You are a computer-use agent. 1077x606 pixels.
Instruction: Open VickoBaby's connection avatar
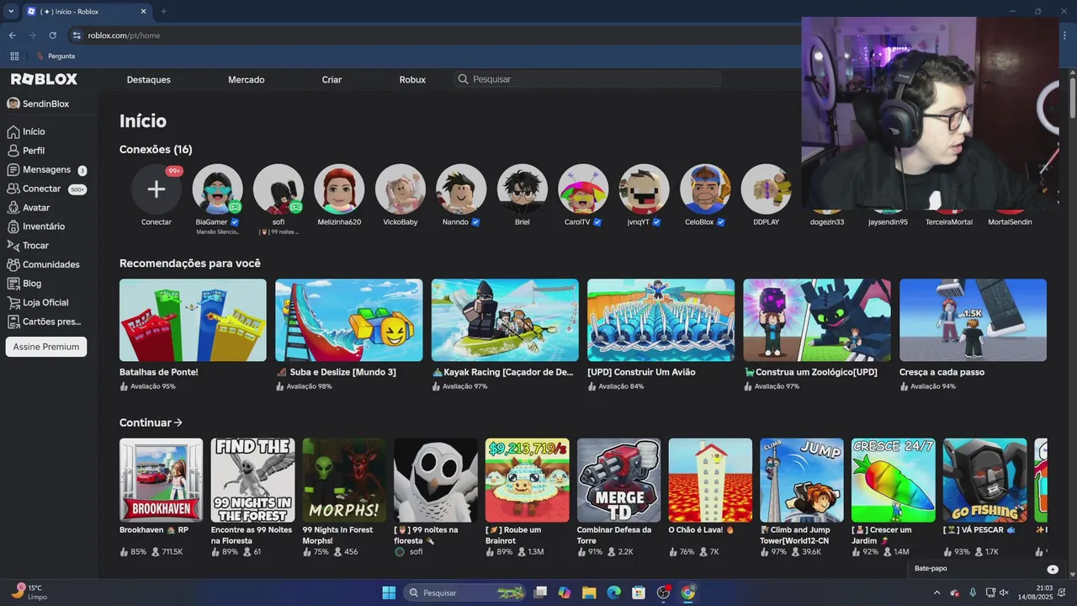401,189
